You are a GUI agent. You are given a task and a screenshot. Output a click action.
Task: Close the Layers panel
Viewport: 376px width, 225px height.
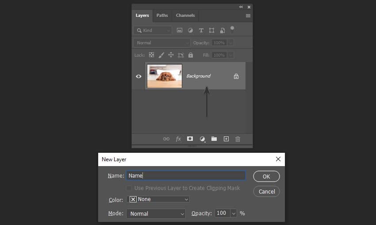[x=249, y=7]
